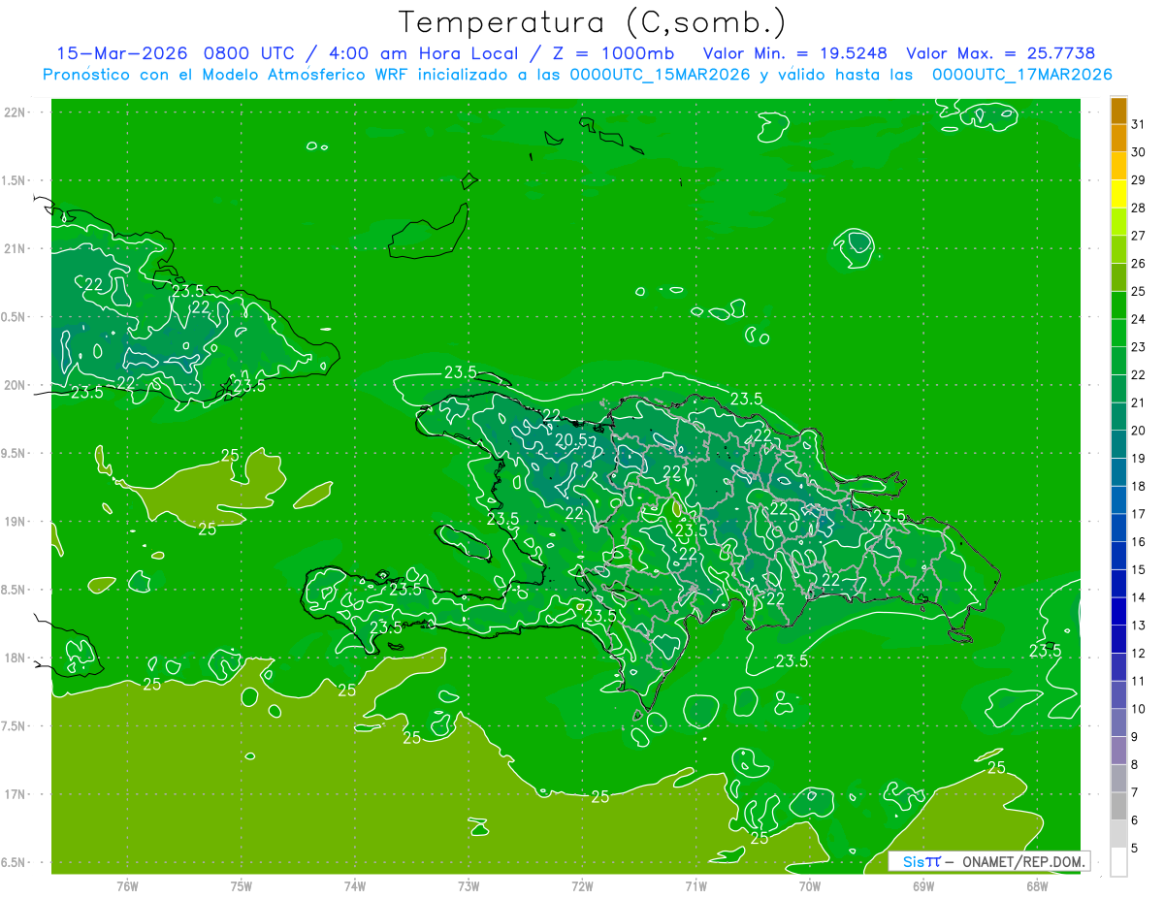
Task: Click the teal swatch between 19 and 20
Action: coord(1118,444)
